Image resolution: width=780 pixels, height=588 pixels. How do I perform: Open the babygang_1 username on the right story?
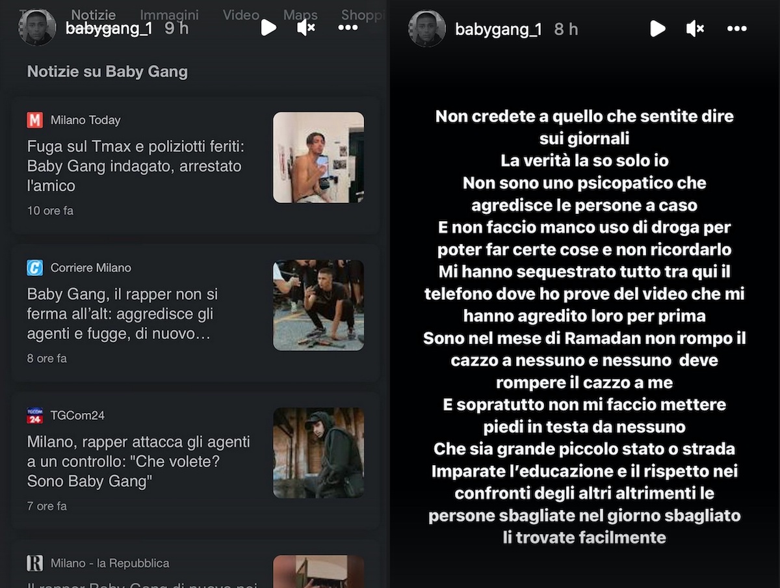coord(499,29)
